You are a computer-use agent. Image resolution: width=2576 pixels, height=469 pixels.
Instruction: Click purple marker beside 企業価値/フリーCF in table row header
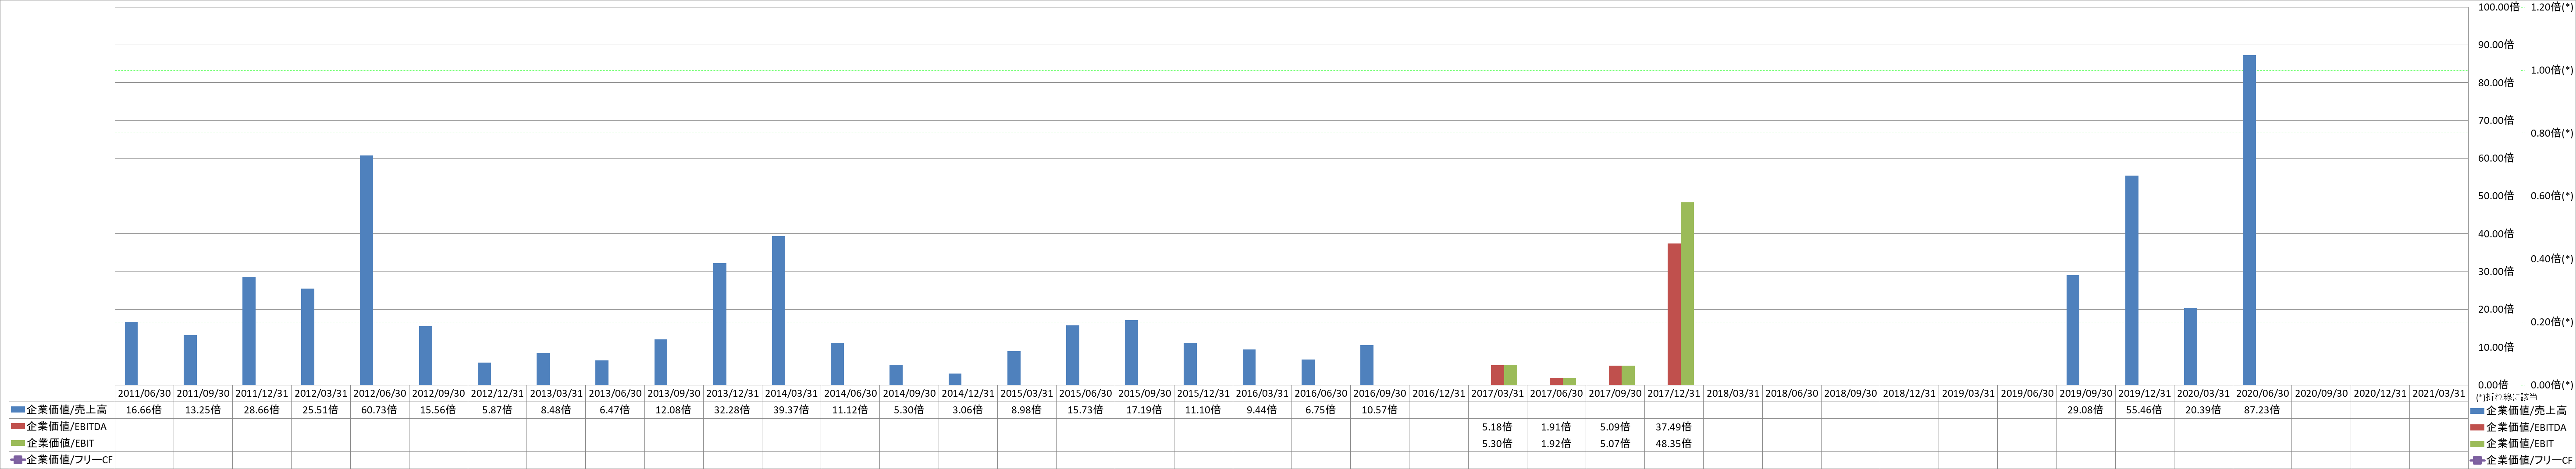tap(18, 460)
